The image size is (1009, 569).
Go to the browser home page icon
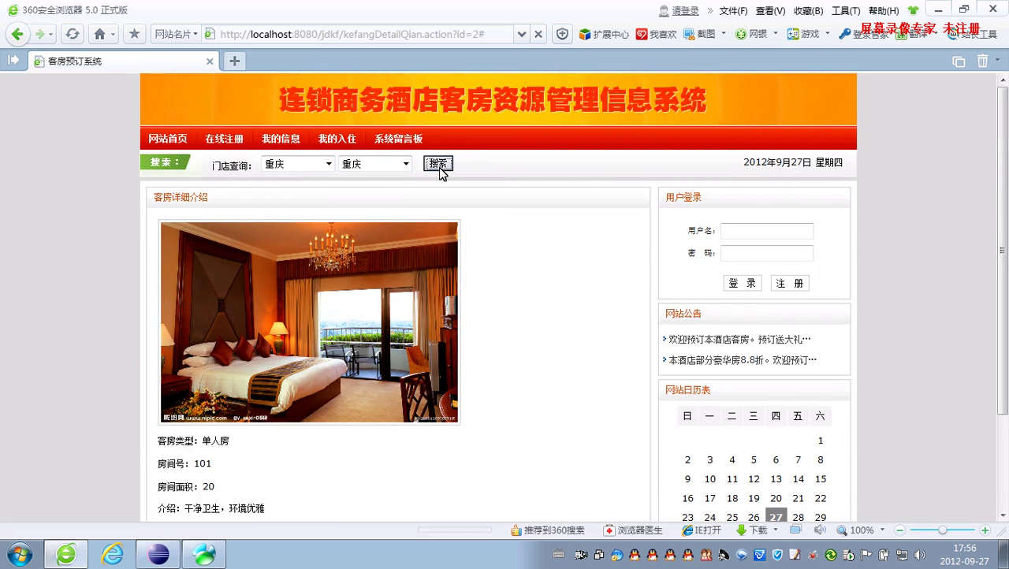99,34
